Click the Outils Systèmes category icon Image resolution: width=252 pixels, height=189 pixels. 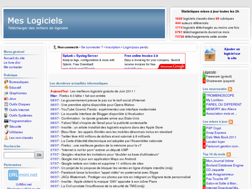(6, 115)
